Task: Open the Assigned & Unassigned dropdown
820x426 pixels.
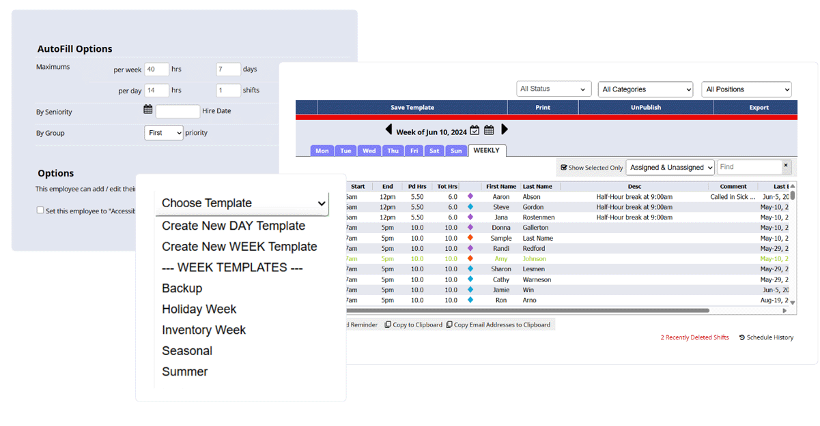Action: (670, 167)
